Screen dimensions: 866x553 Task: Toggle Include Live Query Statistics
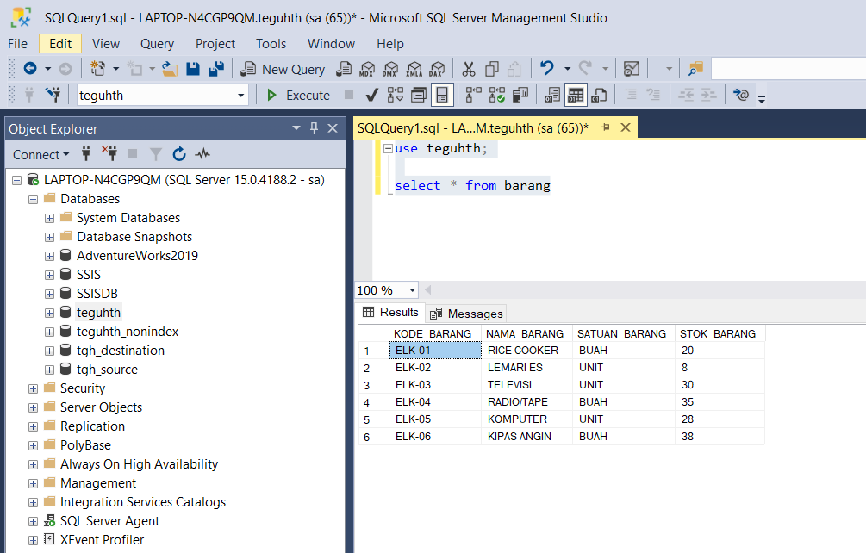click(496, 95)
